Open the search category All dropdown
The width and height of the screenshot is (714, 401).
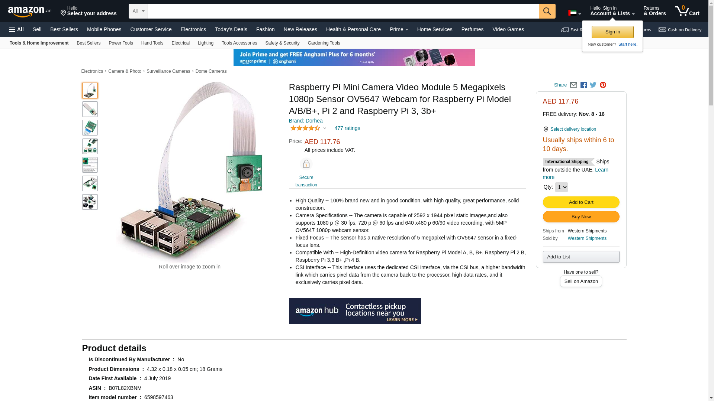click(x=138, y=11)
